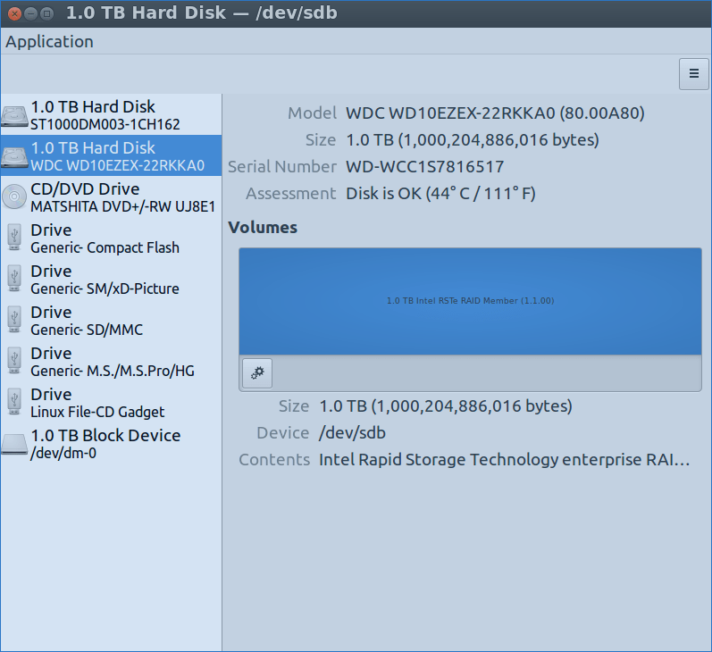Select the CD/DVD drive disc icon

[x=14, y=197]
